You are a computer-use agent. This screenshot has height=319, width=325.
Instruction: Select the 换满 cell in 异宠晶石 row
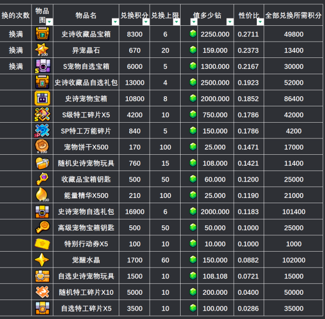[16, 50]
